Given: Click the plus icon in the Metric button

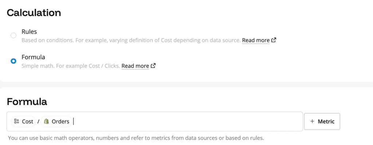Looking at the screenshot, I should [312, 121].
